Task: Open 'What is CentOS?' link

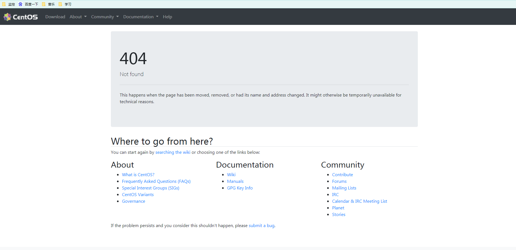Action: point(138,175)
